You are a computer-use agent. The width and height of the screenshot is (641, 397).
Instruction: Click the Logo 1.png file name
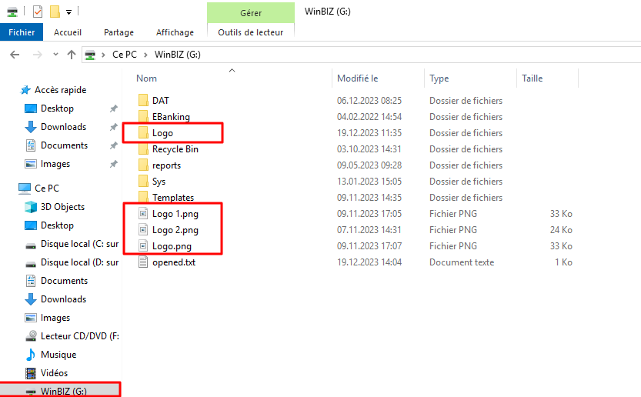tap(175, 214)
